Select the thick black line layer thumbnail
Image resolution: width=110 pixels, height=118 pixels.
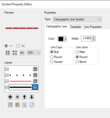tap(20, 87)
